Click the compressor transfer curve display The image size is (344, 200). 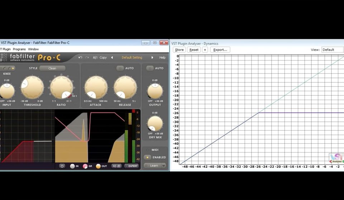(x=27, y=136)
